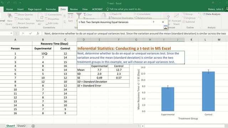The width and height of the screenshot is (228, 128).
Task: Confirm the formula bar entry
Action: coord(30,33)
